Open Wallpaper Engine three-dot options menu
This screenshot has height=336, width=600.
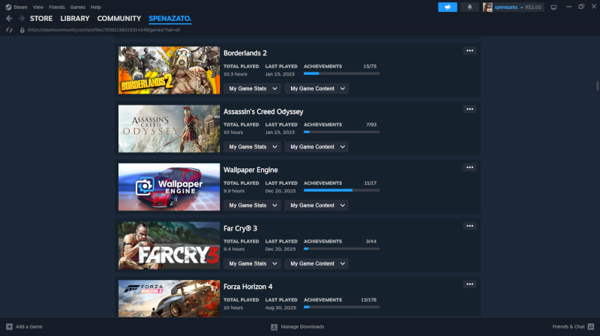tap(469, 168)
